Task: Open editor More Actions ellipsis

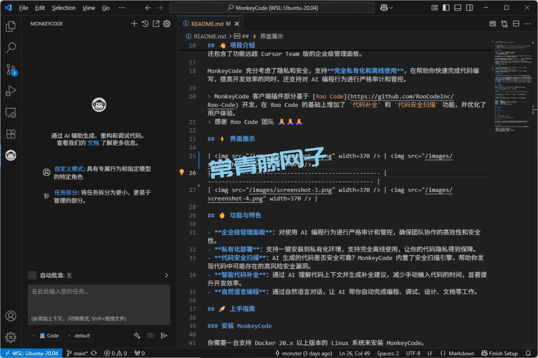Action: tap(528, 24)
